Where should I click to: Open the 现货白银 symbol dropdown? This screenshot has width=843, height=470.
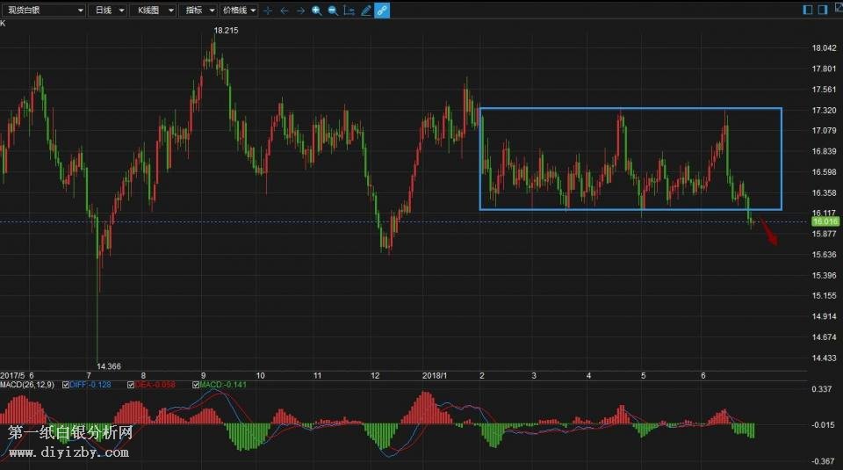[43, 11]
